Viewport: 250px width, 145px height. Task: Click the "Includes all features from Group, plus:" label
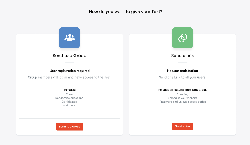tap(183, 90)
